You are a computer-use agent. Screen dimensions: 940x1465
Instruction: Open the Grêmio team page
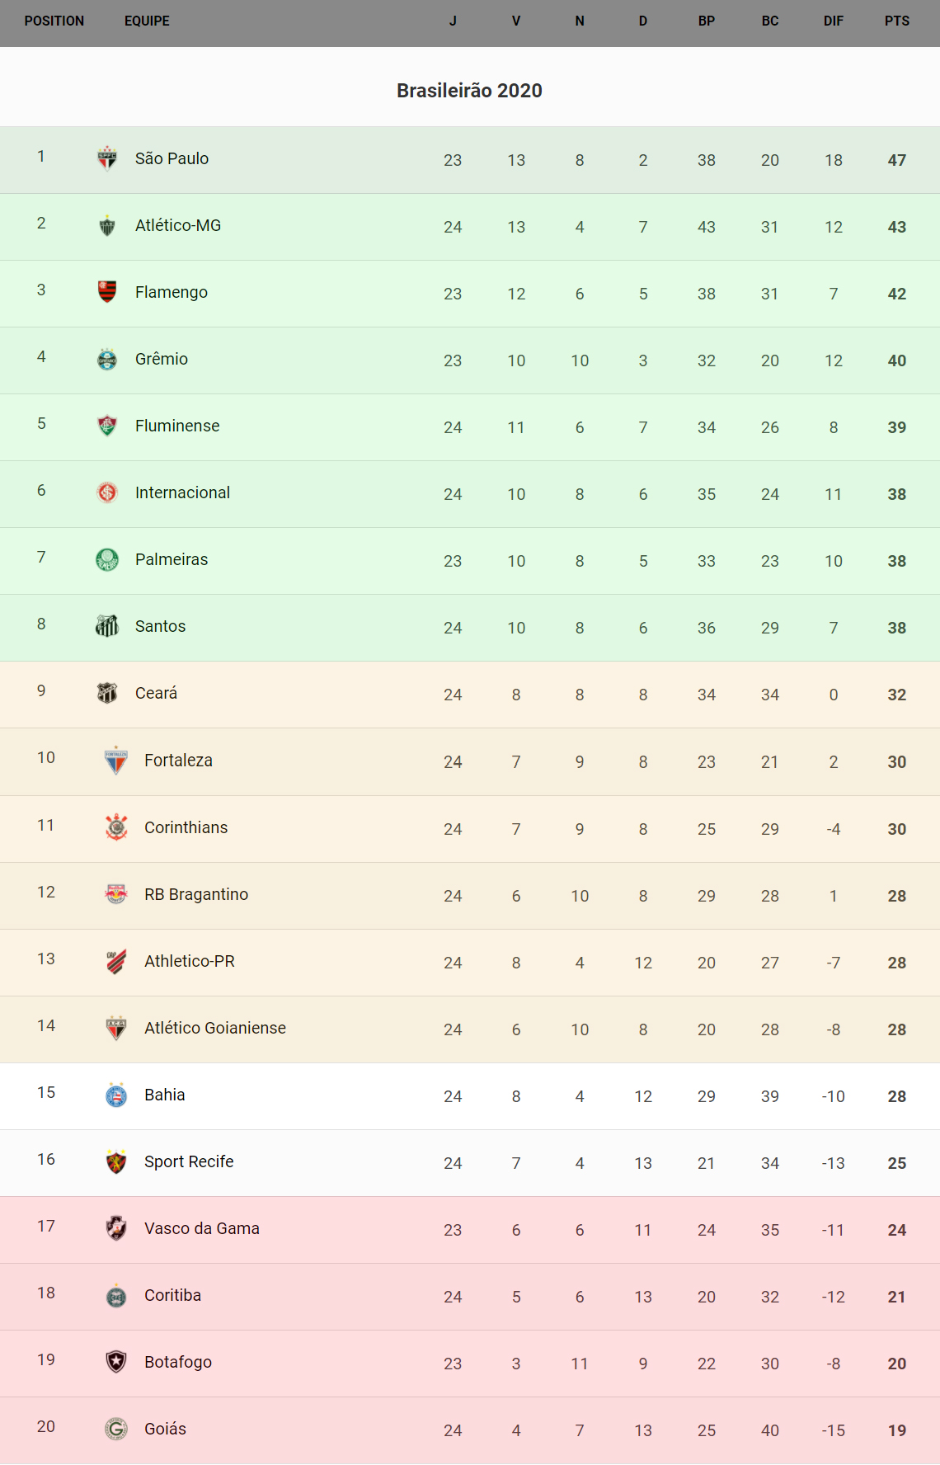[162, 359]
